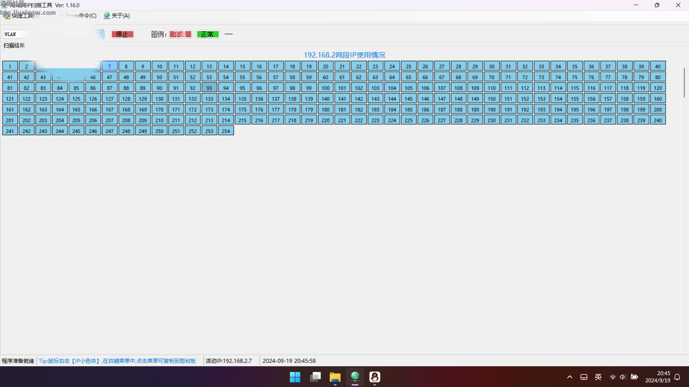689x387 pixels.
Task: Open the Windows Start menu
Action: pos(295,377)
